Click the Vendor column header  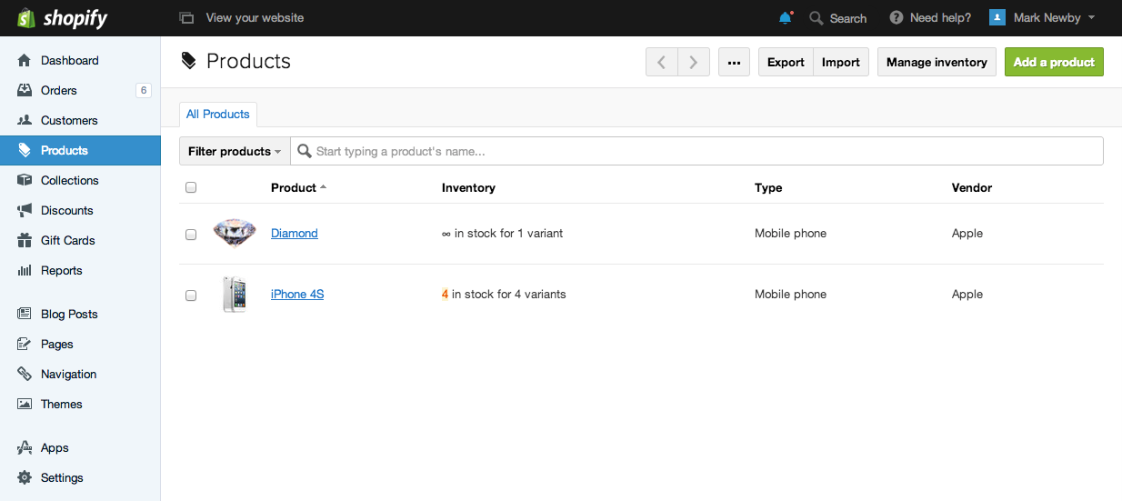[x=972, y=187]
